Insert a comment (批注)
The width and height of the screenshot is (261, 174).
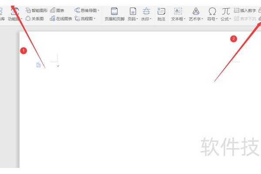[x=161, y=14]
